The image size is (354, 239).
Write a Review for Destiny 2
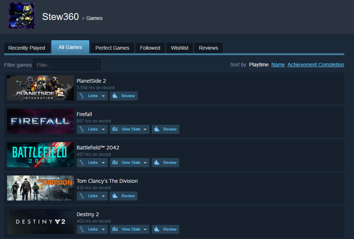[165, 229]
